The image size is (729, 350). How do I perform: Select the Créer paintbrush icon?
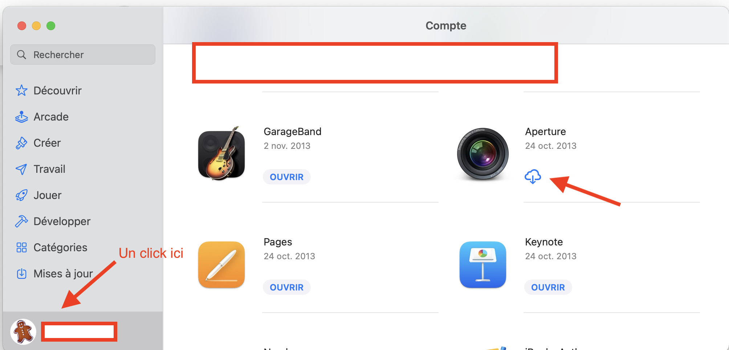21,143
